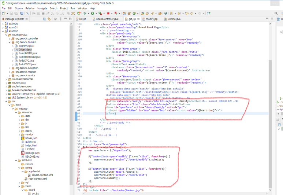Click the Debug bug icon

(85, 13)
